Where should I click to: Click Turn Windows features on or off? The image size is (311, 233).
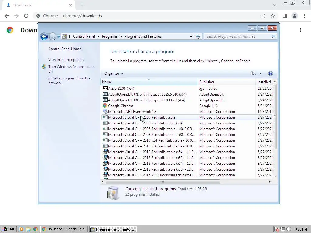click(72, 69)
